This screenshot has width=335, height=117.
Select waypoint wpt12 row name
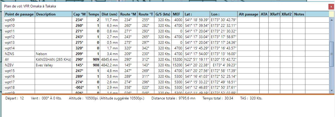click(19, 37)
